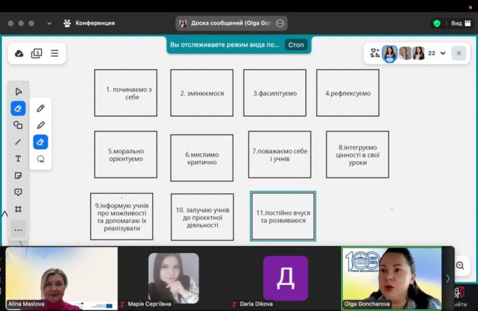Open the whiteboard hamburger menu
Screen dimensions: 478x311
tap(55, 53)
